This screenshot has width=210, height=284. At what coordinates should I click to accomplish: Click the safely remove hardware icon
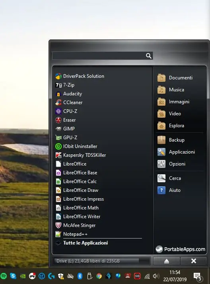(89, 276)
